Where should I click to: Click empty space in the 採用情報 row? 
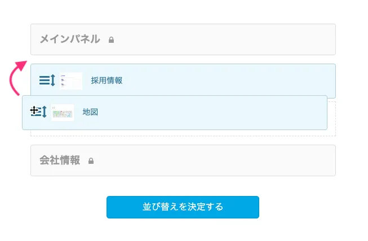[225, 81]
